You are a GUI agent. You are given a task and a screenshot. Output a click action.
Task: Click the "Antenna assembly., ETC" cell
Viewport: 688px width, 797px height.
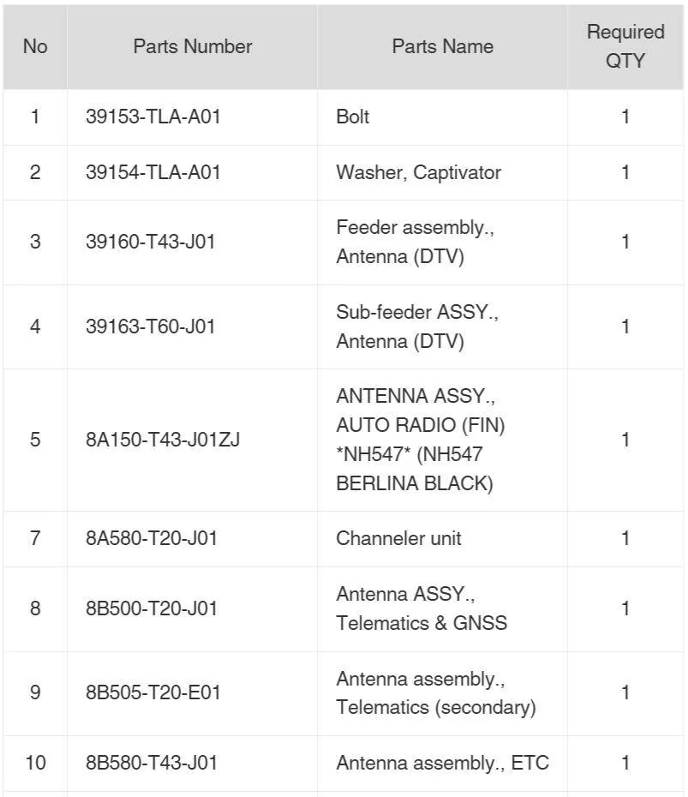point(443,764)
